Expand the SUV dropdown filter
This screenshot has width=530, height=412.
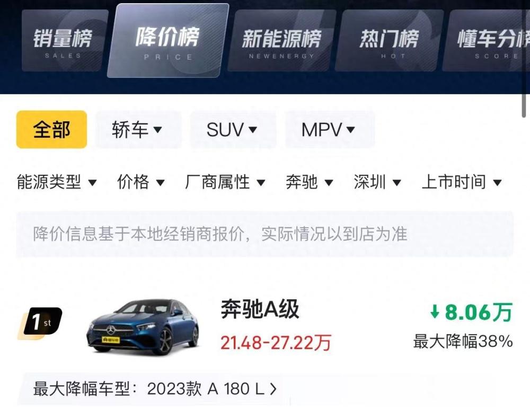pos(233,129)
